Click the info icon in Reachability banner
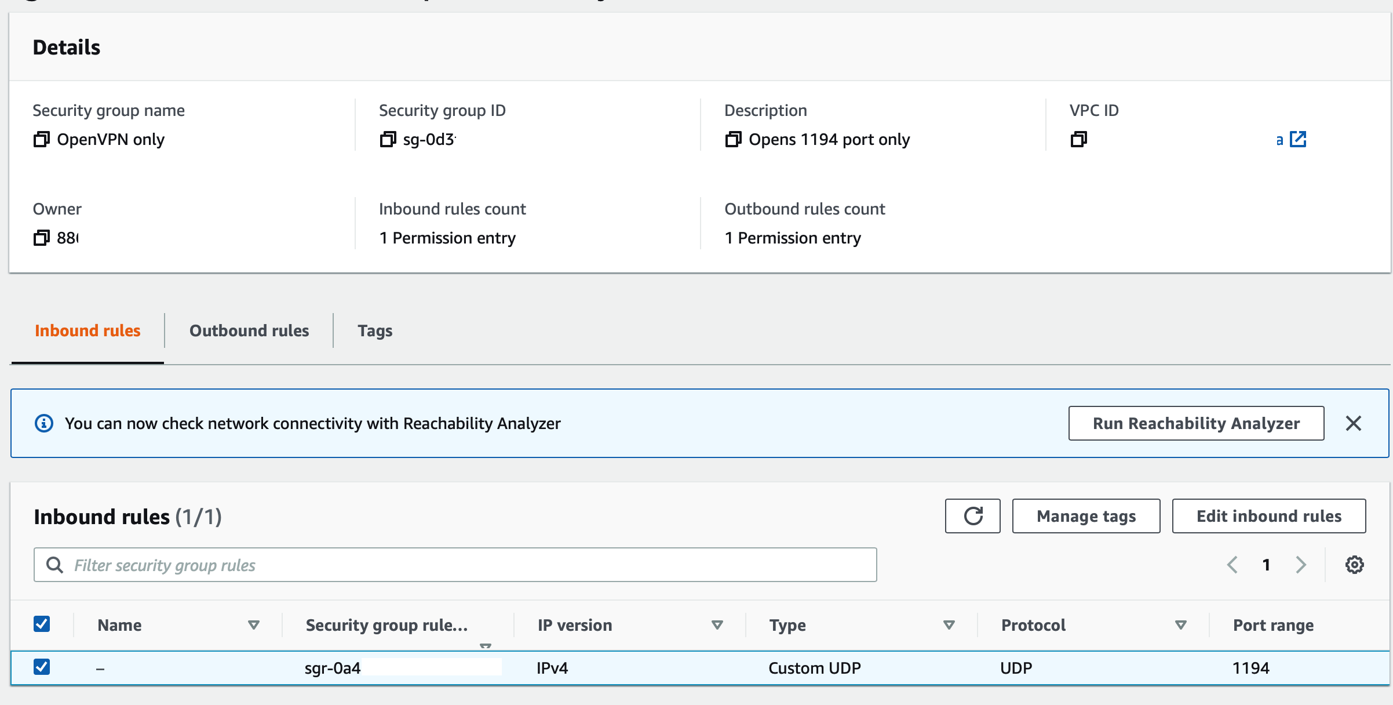 44,423
